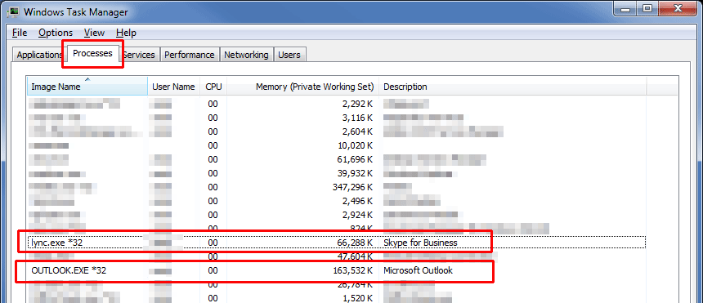Sort by Description column header
Viewport: 703px width, 303px height.
(x=513, y=87)
